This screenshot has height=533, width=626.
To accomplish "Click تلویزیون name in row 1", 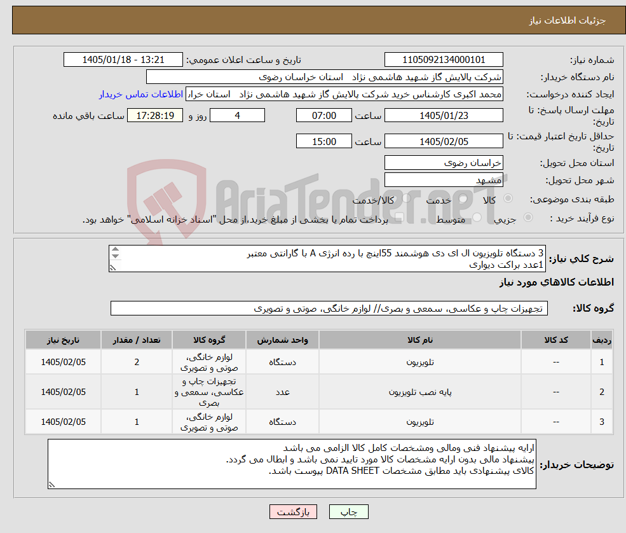I will (x=420, y=362).
